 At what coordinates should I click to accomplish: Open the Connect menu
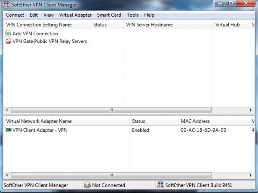pyautogui.click(x=15, y=15)
